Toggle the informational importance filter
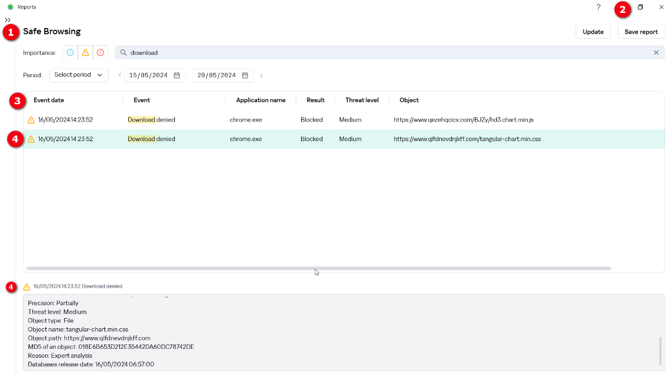This screenshot has width=672, height=378. [x=71, y=53]
